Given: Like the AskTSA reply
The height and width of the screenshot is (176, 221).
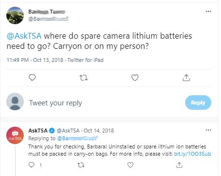Looking at the screenshot, I should (130, 165).
